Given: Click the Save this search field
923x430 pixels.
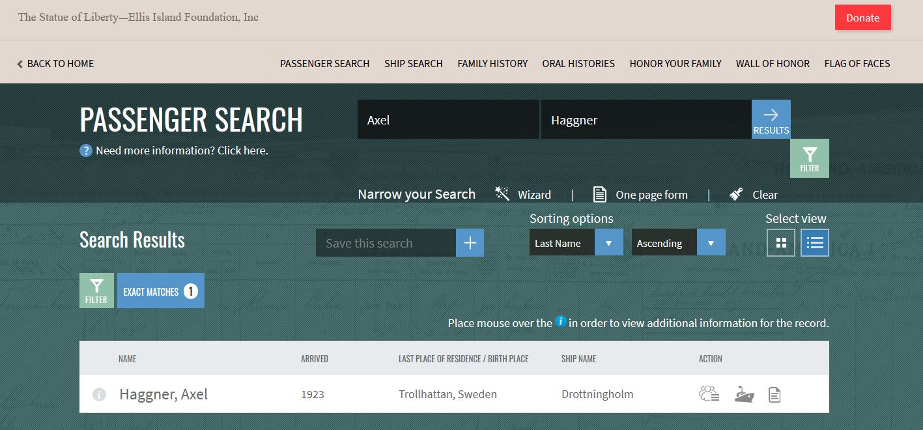Looking at the screenshot, I should tap(386, 243).
